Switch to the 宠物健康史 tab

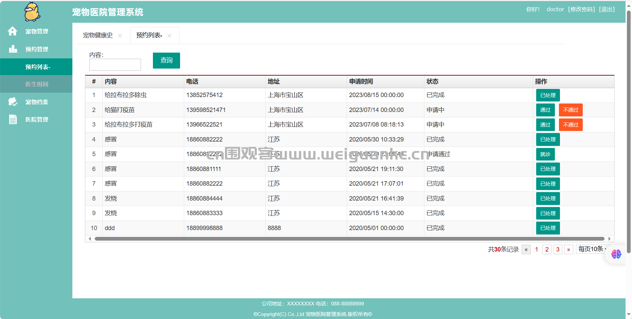[x=98, y=35]
